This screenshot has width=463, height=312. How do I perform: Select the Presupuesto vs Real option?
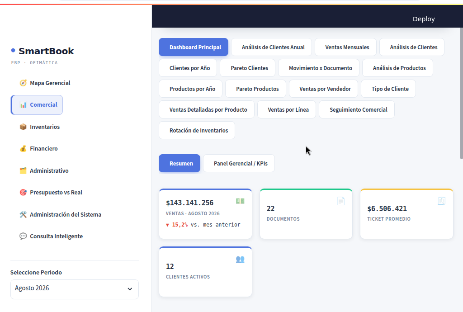click(51, 193)
